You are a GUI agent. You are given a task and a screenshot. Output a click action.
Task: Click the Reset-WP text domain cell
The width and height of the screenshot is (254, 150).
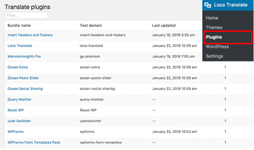[88, 110]
